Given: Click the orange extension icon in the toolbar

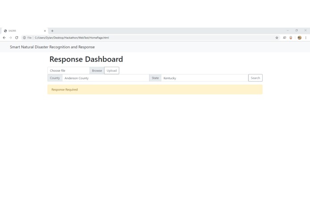Looking at the screenshot, I should tap(291, 38).
